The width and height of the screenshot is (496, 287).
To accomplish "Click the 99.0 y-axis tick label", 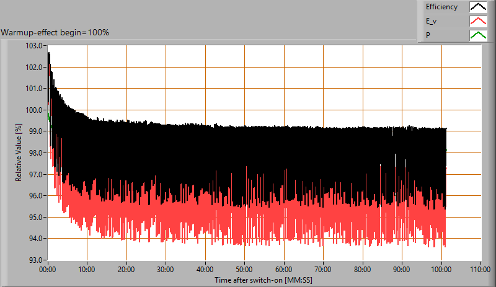I will (33, 131).
